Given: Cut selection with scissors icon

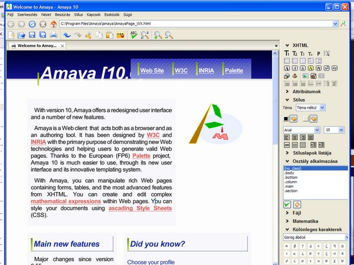Looking at the screenshot, I should (88, 35).
